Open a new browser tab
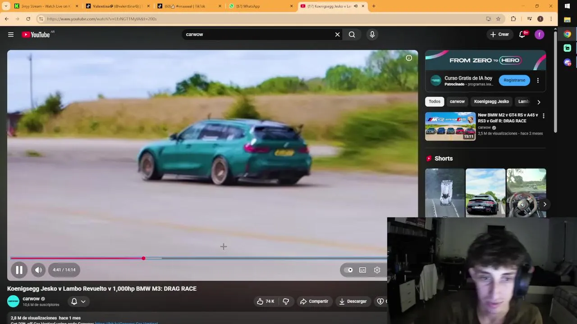The image size is (577, 324). 374,6
